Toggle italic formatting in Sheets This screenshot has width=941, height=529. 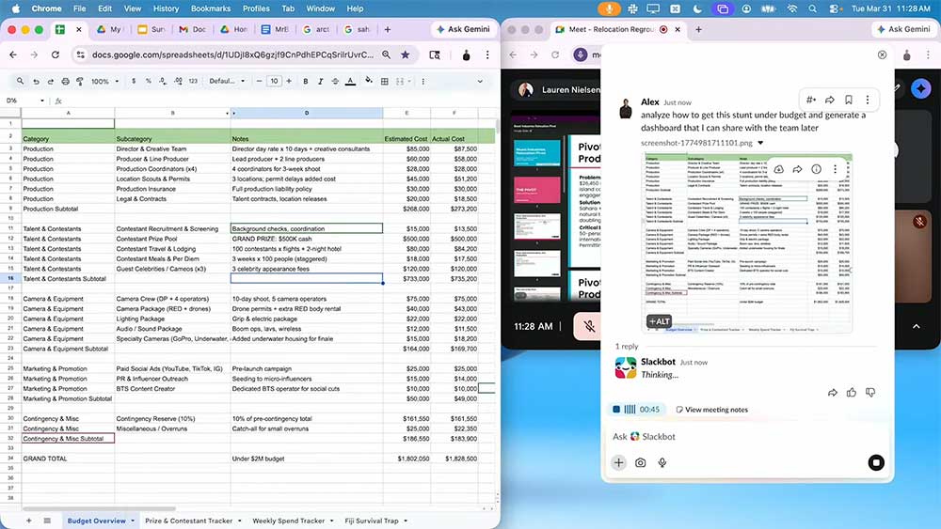click(x=321, y=81)
